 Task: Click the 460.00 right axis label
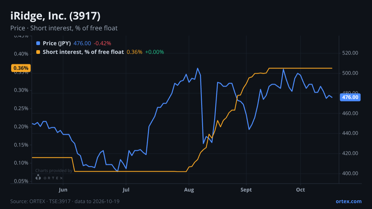(x=350, y=113)
